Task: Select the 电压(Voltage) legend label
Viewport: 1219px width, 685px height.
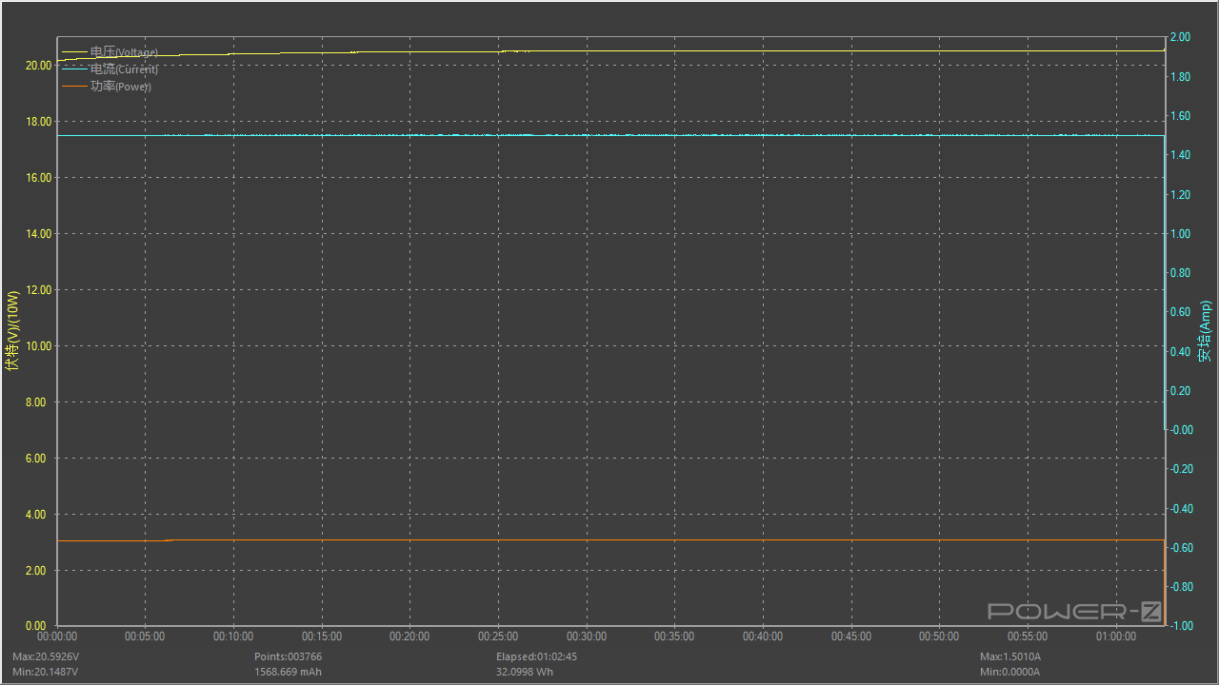Action: tap(124, 52)
